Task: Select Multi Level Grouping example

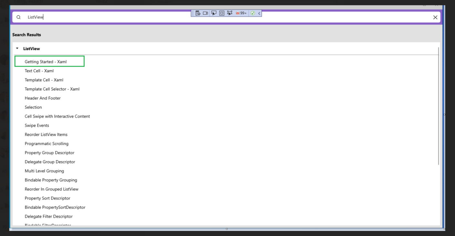Action: point(44,171)
